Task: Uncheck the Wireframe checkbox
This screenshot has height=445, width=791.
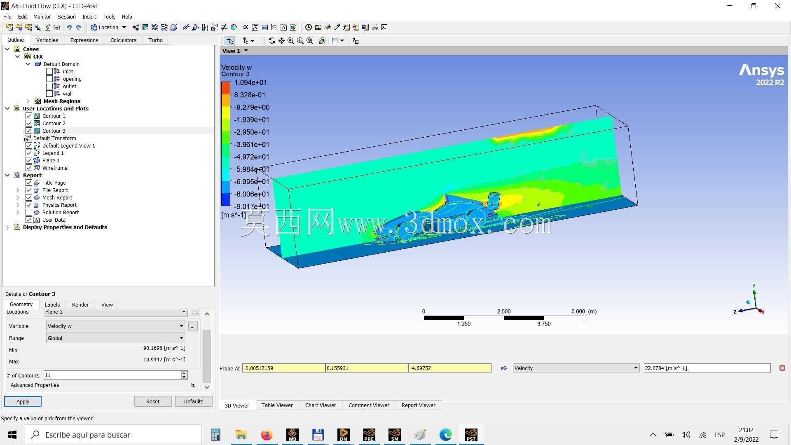Action: (x=29, y=168)
